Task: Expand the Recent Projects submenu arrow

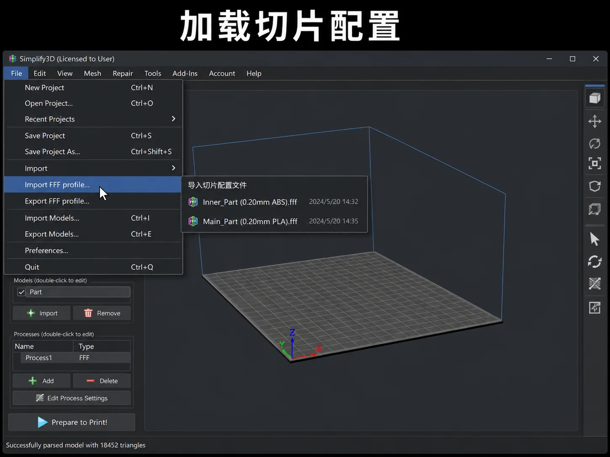Action: pos(174,119)
